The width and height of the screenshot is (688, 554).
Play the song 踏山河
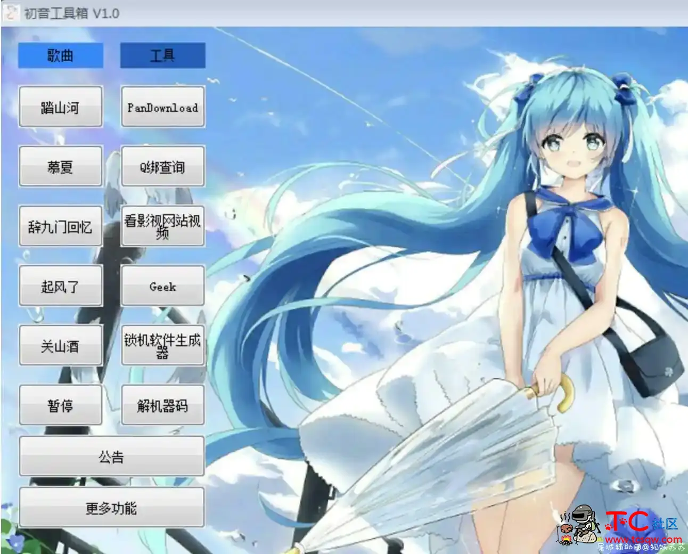pos(60,107)
